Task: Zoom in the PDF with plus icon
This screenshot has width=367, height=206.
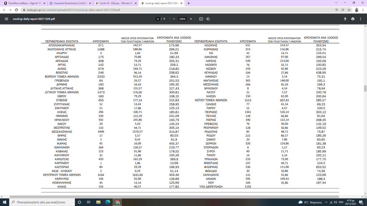Action: click(x=191, y=19)
